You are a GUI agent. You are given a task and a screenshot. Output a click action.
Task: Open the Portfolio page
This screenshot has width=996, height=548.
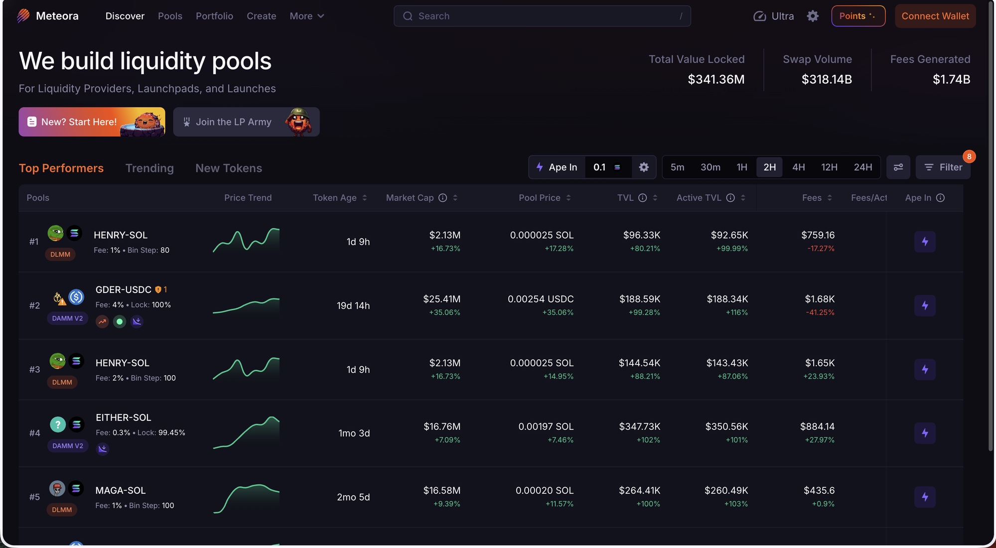point(214,16)
